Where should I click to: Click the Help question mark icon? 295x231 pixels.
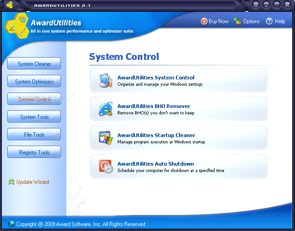coord(269,21)
